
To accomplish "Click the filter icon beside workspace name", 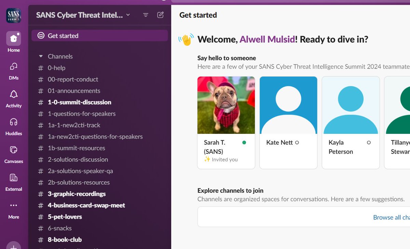I will point(146,15).
